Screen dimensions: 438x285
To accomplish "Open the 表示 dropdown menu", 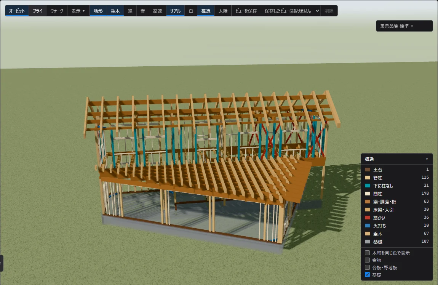I will tap(78, 11).
